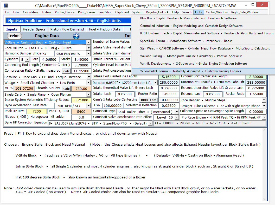Open the Calculators menu

click(30, 12)
